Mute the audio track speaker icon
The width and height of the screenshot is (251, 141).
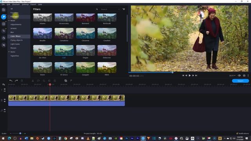pyautogui.click(x=5, y=110)
